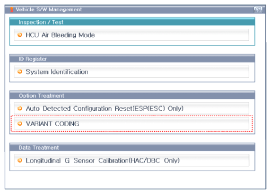
Task: Click empty space right of HCU Air Bleeding row
Action: pyautogui.click(x=172, y=35)
